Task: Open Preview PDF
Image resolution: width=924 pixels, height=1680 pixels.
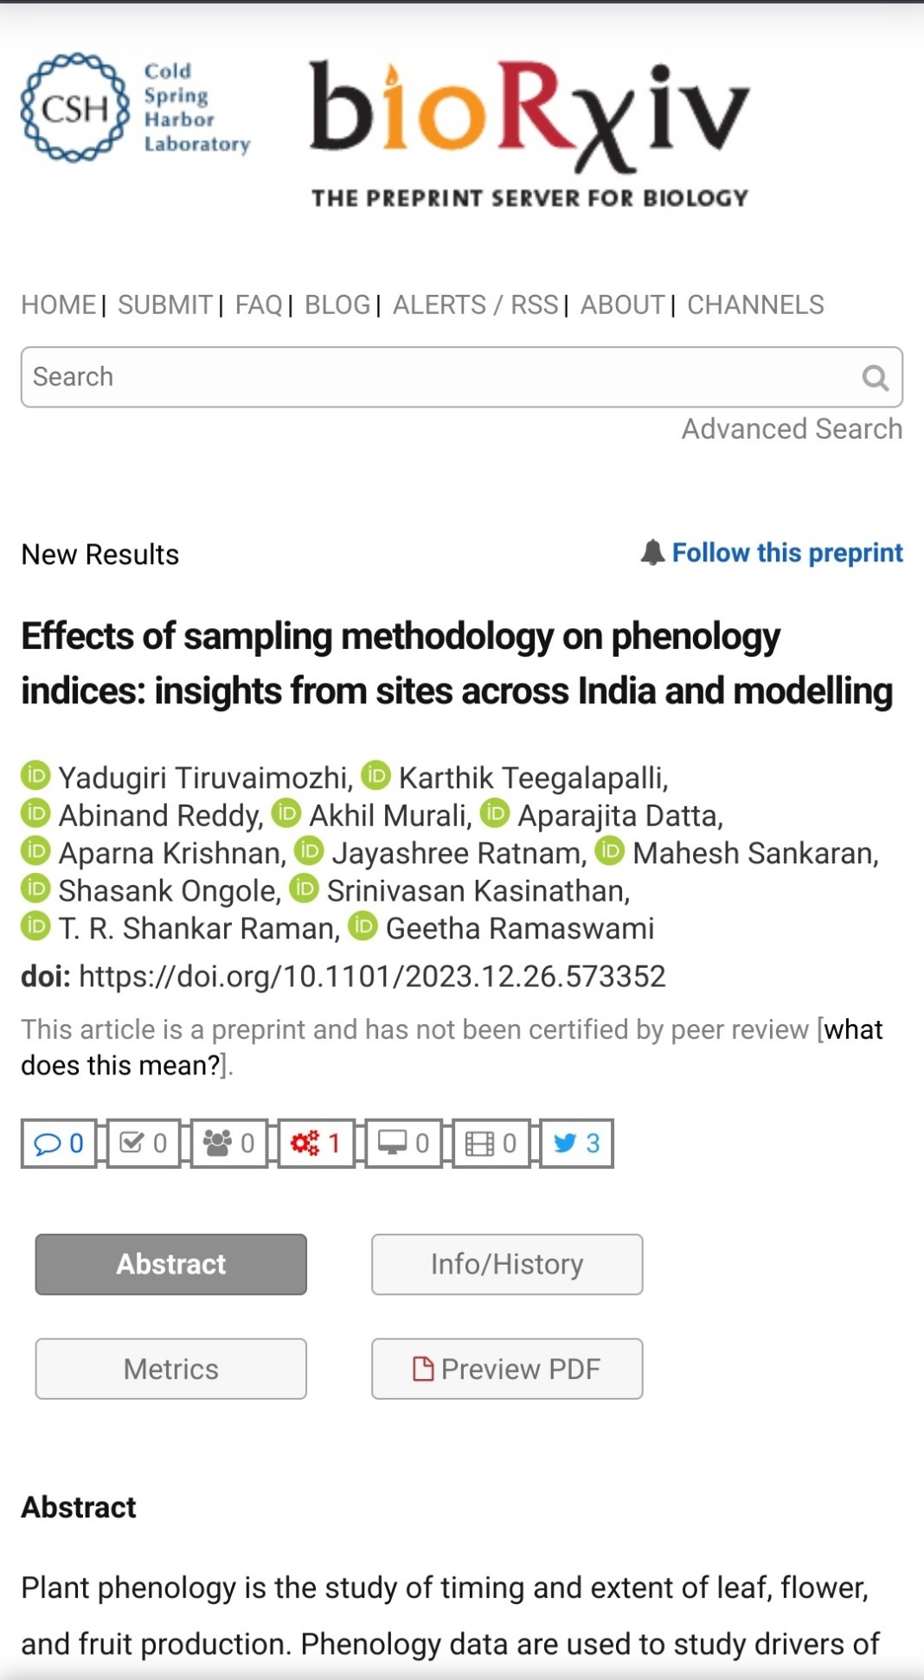Action: [x=507, y=1369]
